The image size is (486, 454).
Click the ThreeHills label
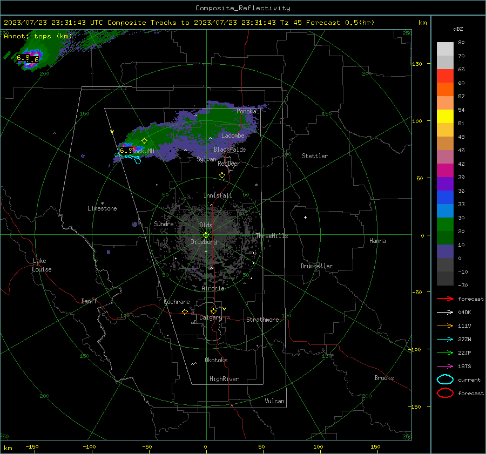click(x=272, y=236)
